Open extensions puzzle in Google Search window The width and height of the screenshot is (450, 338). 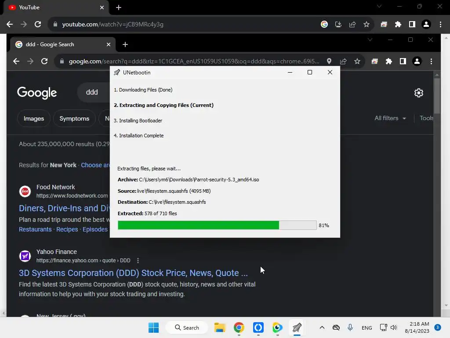coord(388,61)
